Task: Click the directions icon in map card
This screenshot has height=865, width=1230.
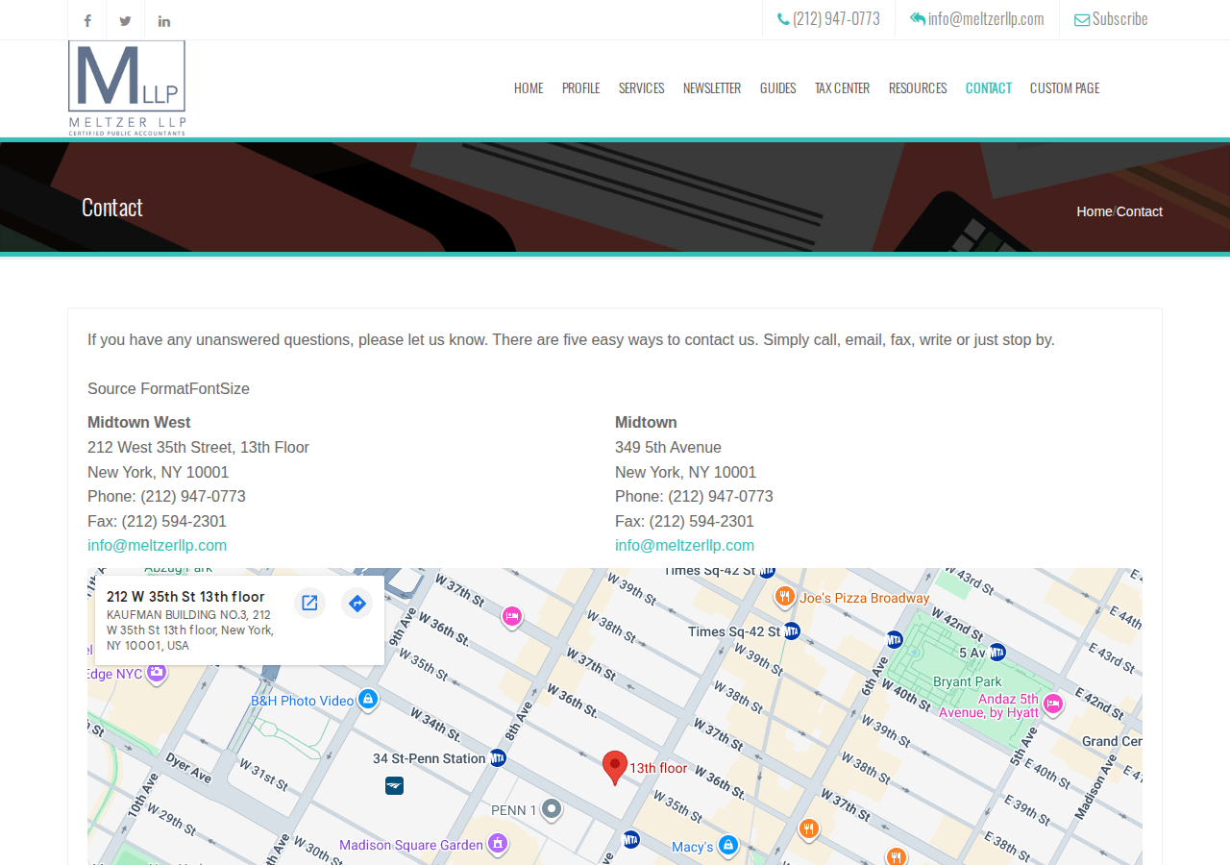Action: pyautogui.click(x=357, y=603)
